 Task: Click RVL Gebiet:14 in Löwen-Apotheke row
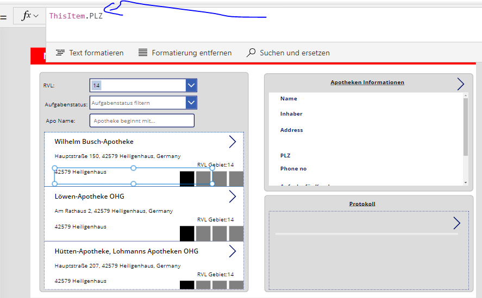(x=216, y=220)
